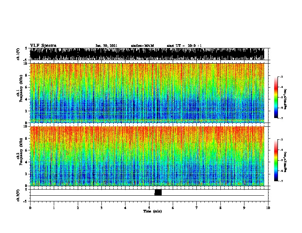Screen dimensions: 302x233
Task: Click the ch.2 spectrogram color scale bar
Action: click(x=276, y=160)
